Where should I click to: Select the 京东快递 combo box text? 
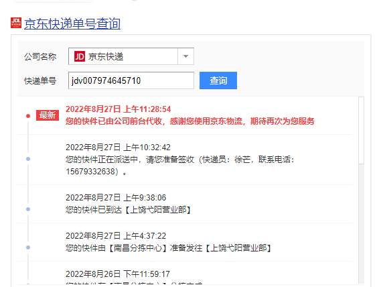coord(106,56)
